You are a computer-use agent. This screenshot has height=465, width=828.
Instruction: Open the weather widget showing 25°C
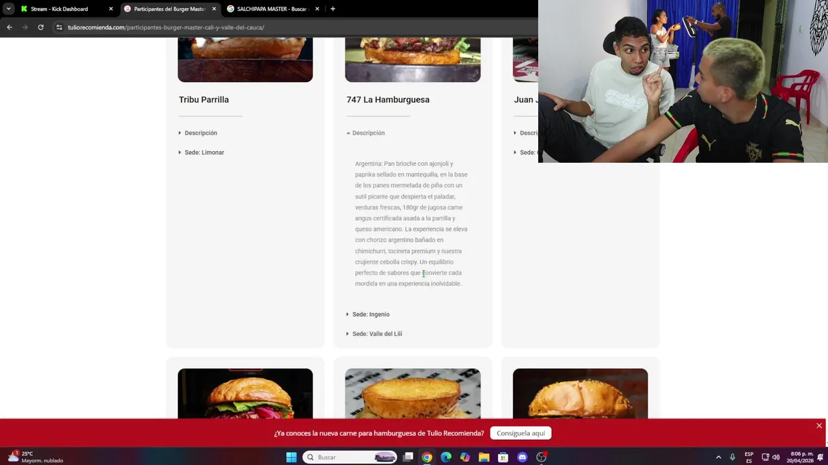[x=36, y=457]
